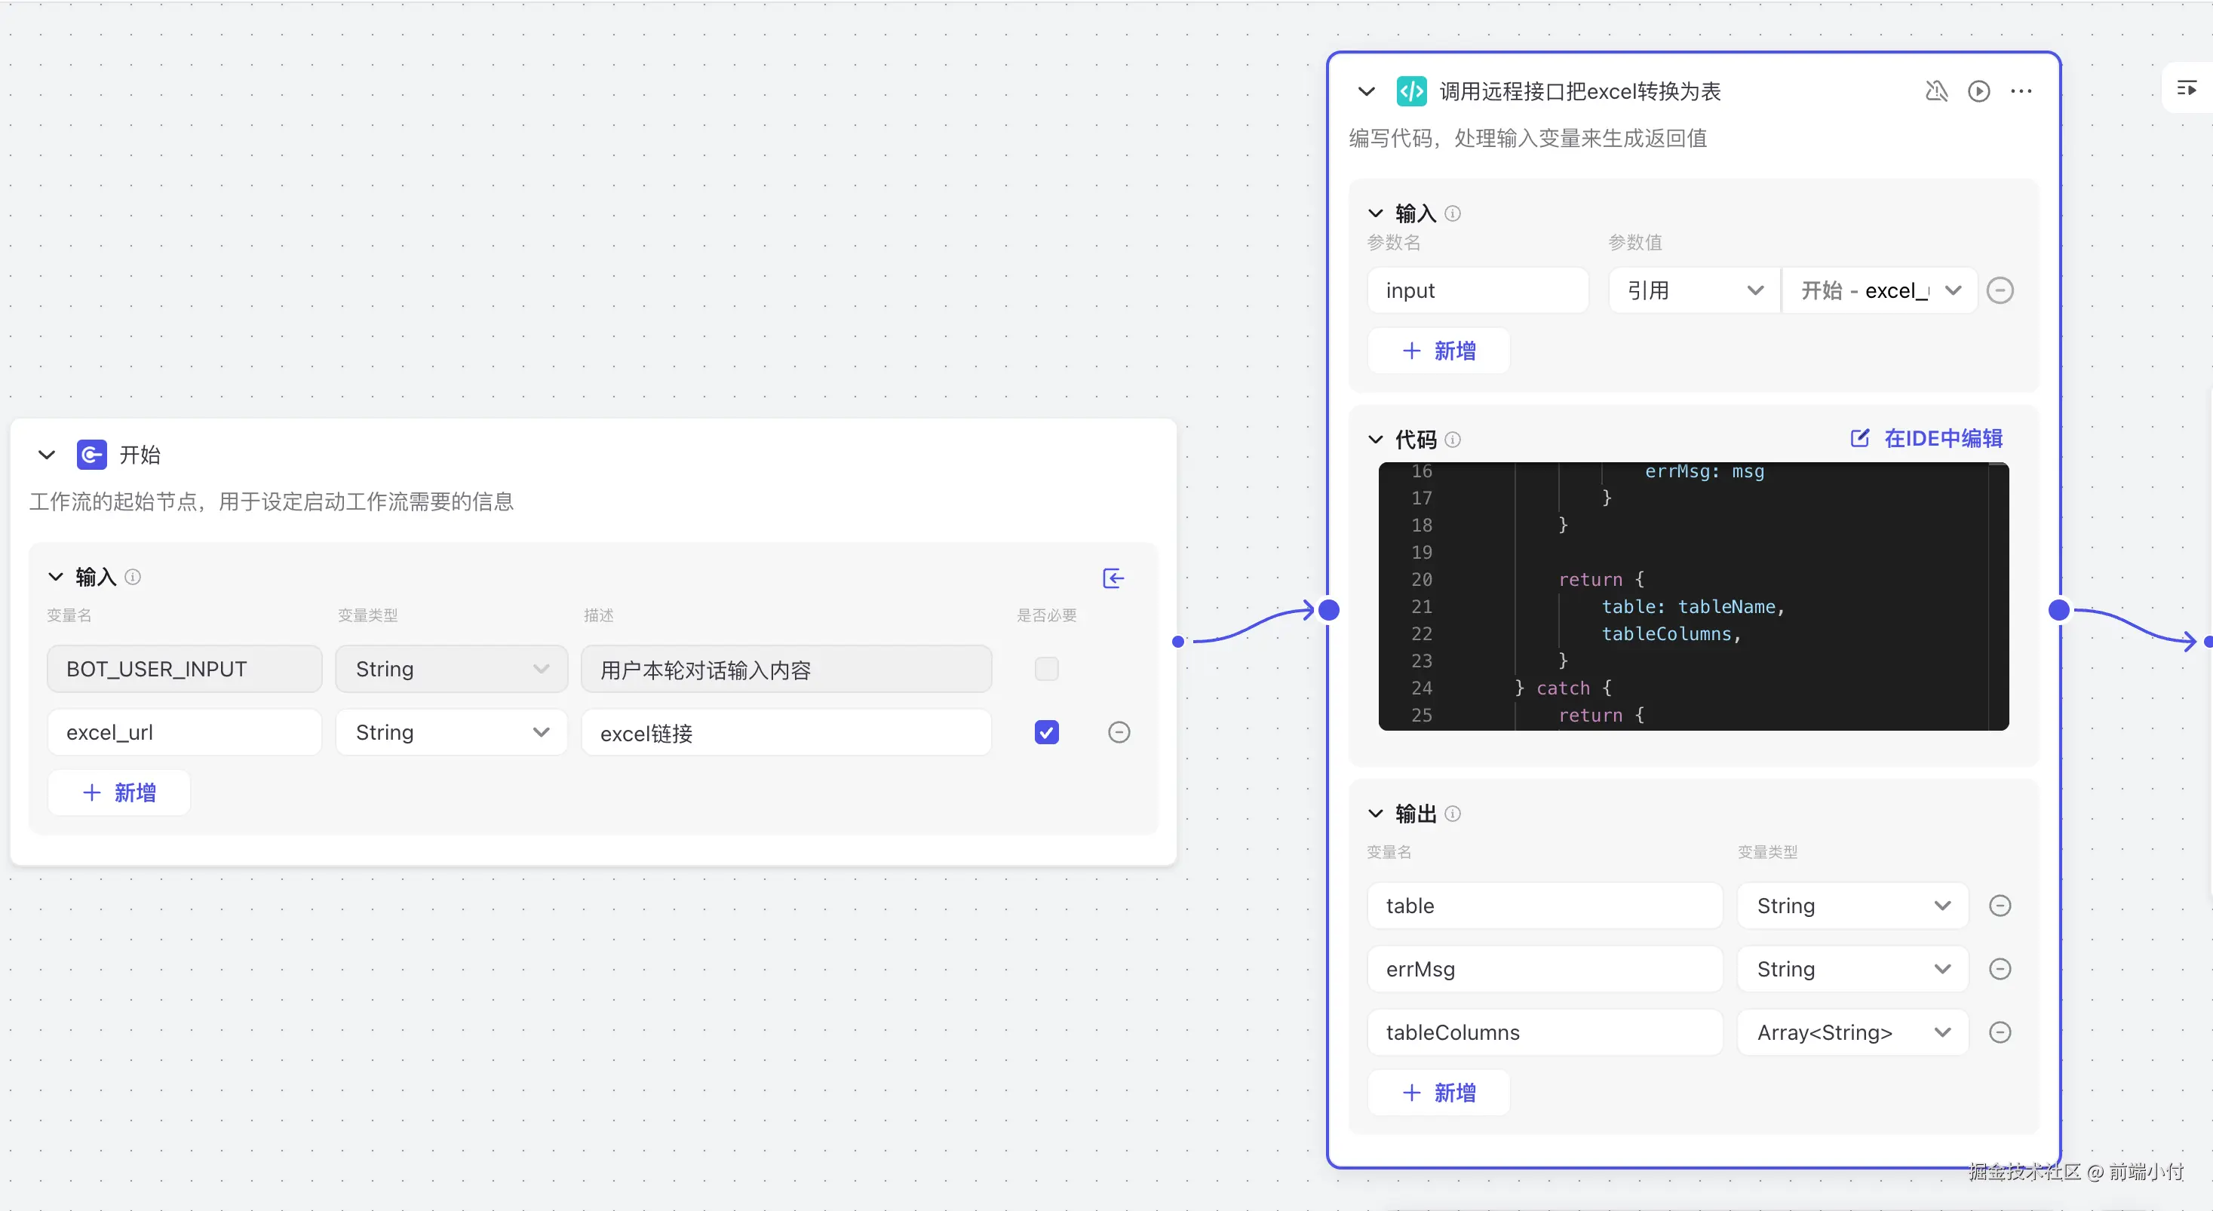The height and width of the screenshot is (1211, 2213).
Task: Click the import icon in Start node input section
Action: coord(1113,578)
